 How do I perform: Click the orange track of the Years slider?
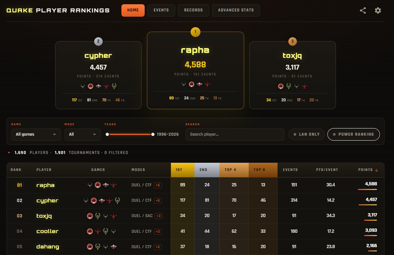(x=130, y=134)
